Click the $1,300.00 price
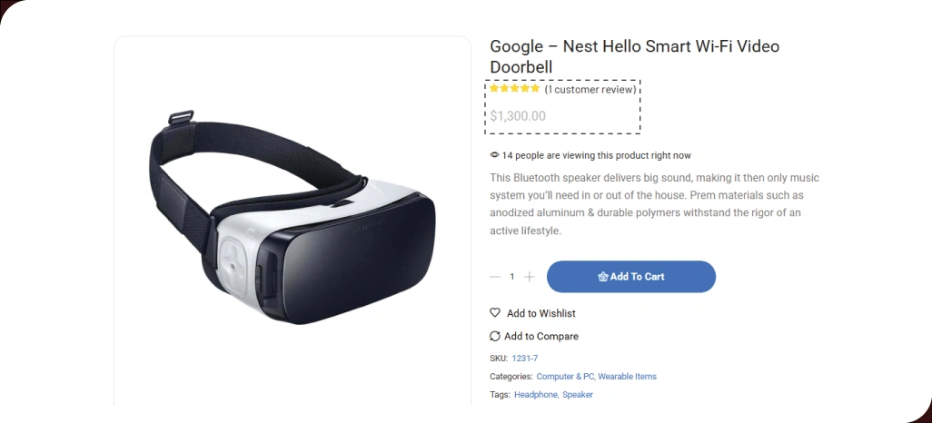 (518, 116)
